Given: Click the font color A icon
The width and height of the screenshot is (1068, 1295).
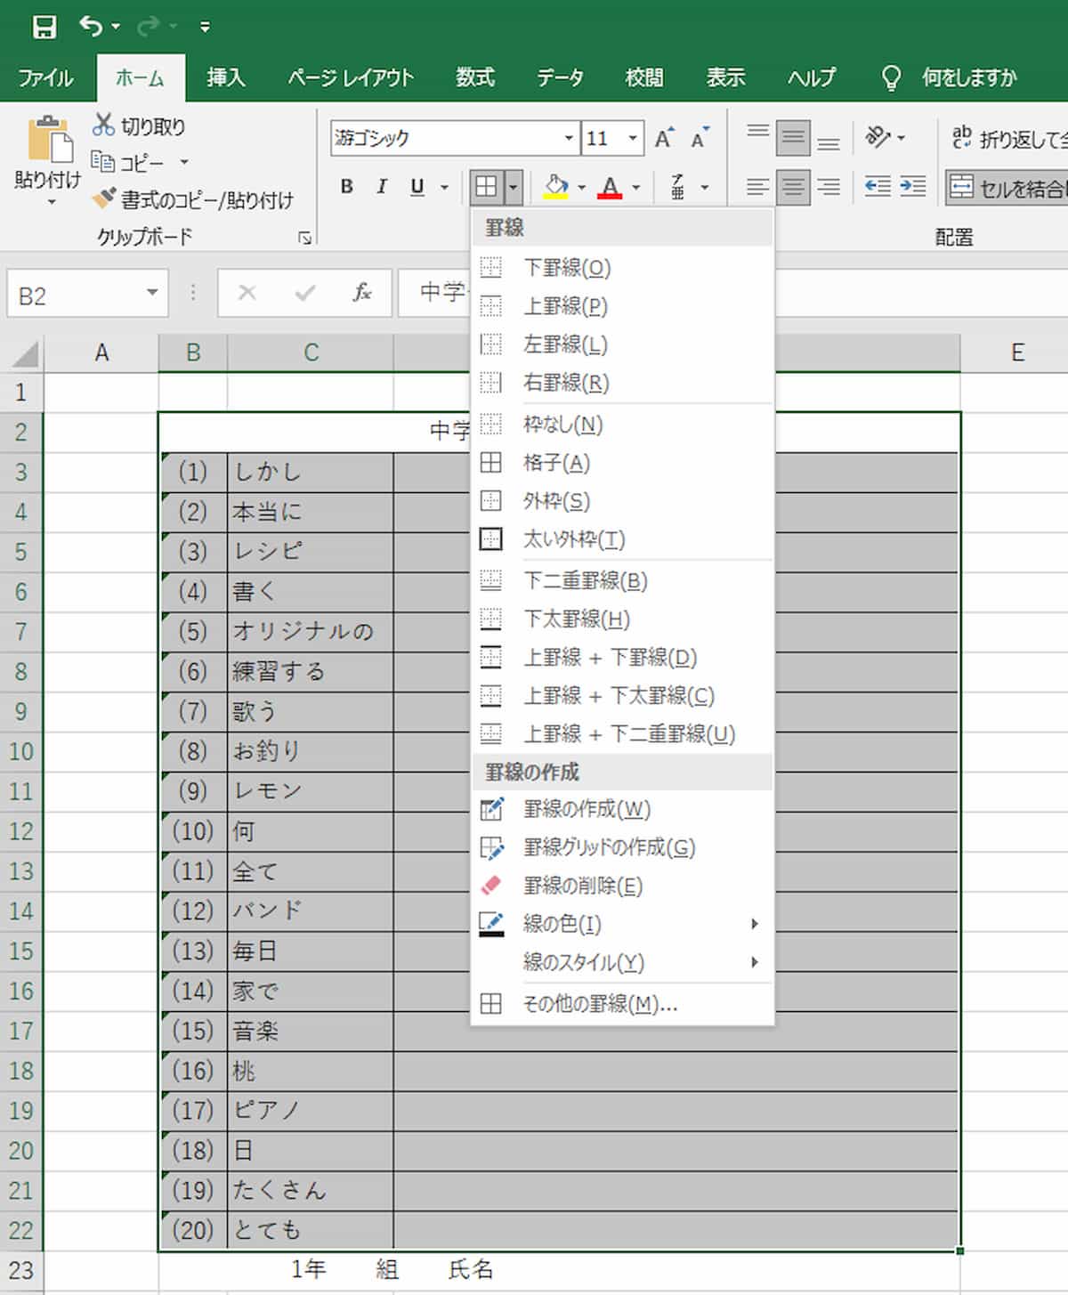Looking at the screenshot, I should click(611, 182).
